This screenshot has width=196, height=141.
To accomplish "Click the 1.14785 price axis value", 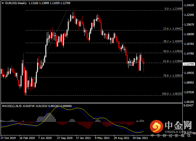I will tap(189, 53).
